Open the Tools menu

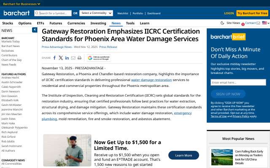pyautogui.click(x=130, y=23)
